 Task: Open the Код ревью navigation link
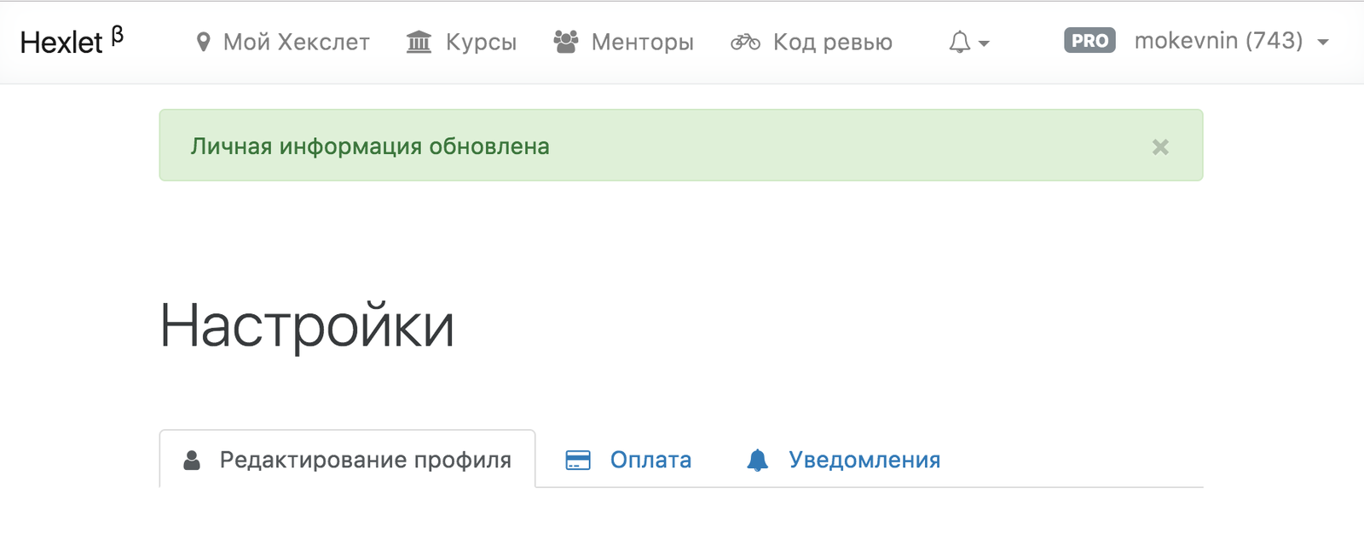point(832,42)
